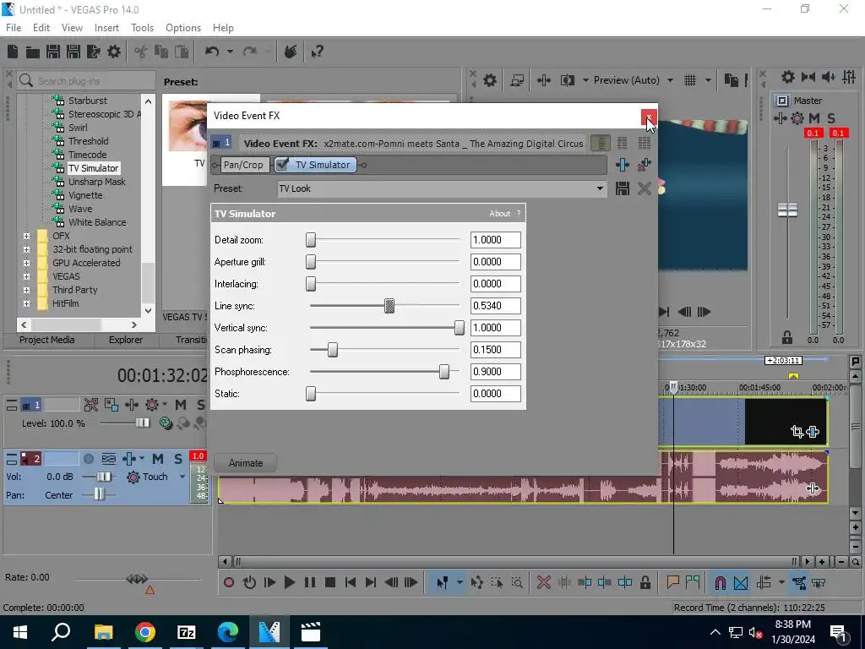Solo audio track 2 with S button
The width and height of the screenshot is (865, 649).
point(178,459)
